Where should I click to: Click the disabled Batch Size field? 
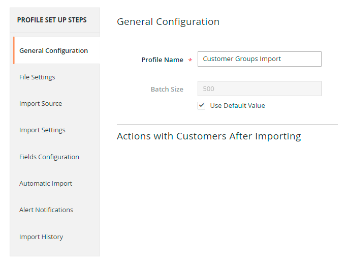coord(259,89)
